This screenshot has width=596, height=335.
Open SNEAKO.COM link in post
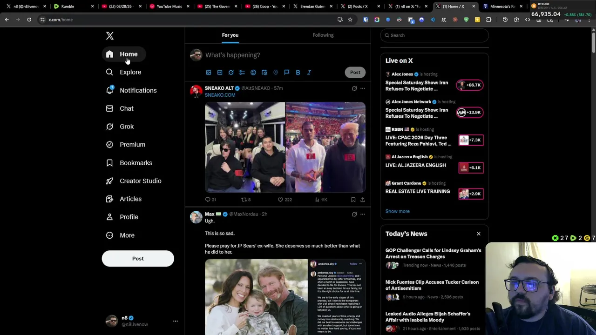[x=220, y=95]
